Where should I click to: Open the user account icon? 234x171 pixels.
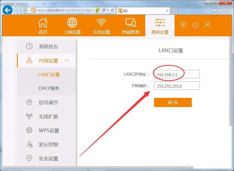point(207,25)
